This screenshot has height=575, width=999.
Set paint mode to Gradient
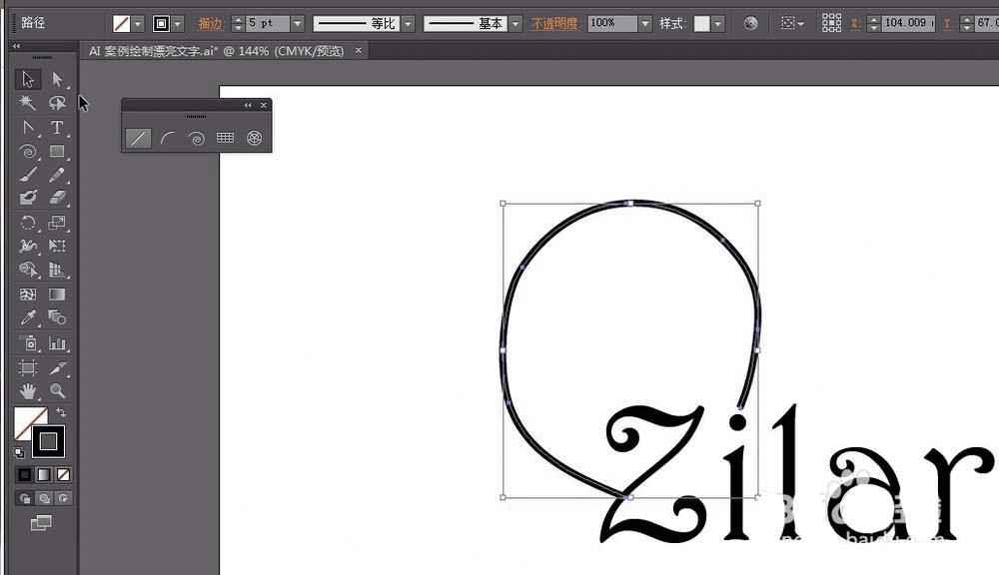pyautogui.click(x=44, y=474)
